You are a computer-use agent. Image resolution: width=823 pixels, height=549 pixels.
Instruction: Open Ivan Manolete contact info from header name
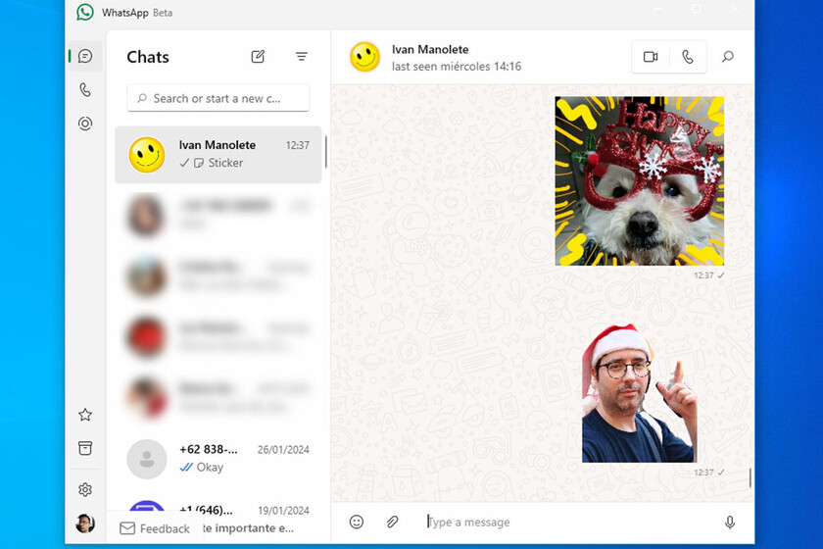tap(430, 49)
